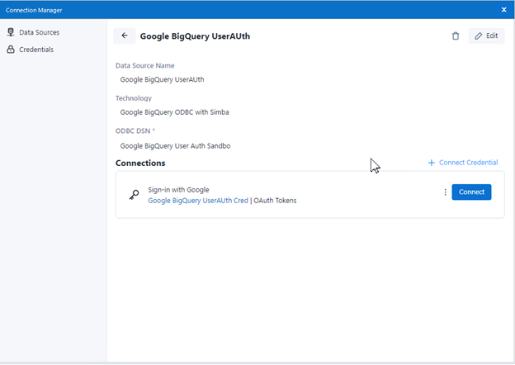The image size is (515, 365).
Task: Open Data Sources section label
Action: (40, 32)
